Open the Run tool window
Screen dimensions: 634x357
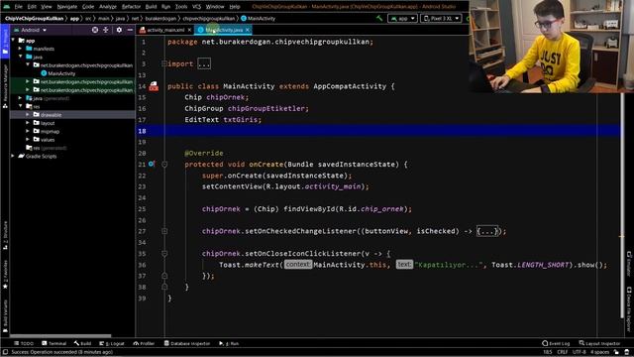click(229, 343)
